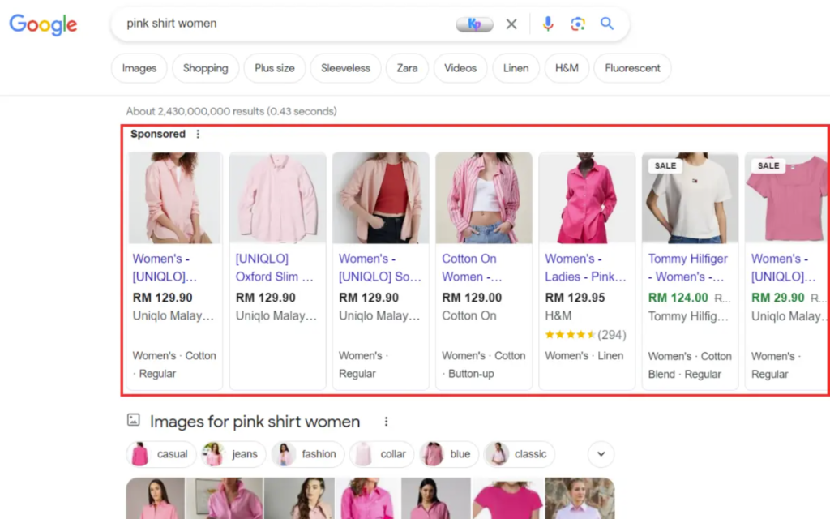830x519 pixels.
Task: Click the RM 129.95 H&M price
Action: coord(575,298)
